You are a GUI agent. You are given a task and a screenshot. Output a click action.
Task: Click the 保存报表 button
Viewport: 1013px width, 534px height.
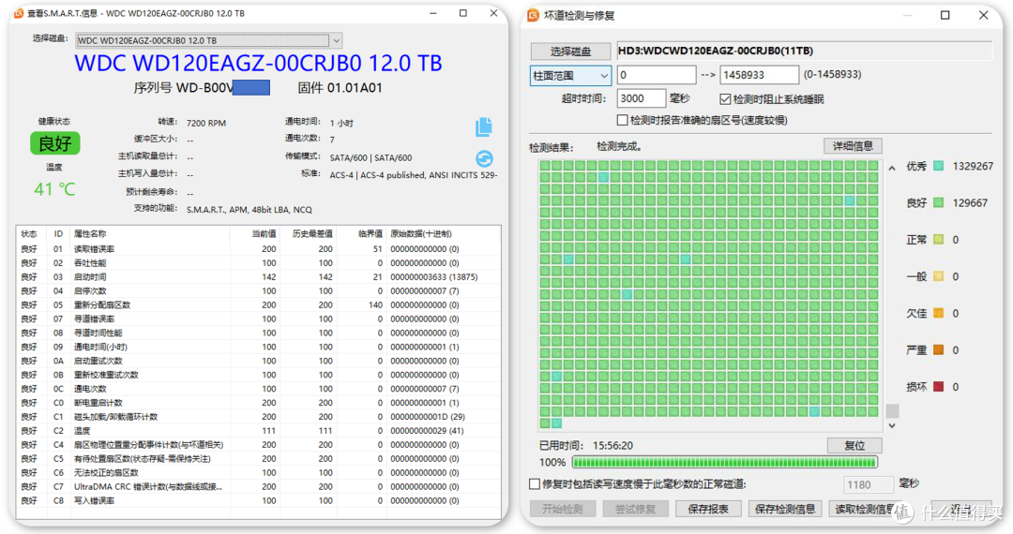tap(708, 509)
